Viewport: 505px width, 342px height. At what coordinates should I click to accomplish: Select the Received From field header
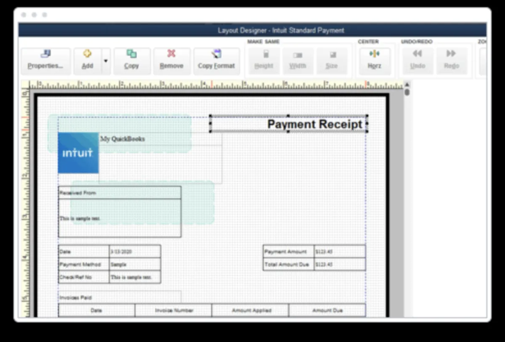click(120, 193)
